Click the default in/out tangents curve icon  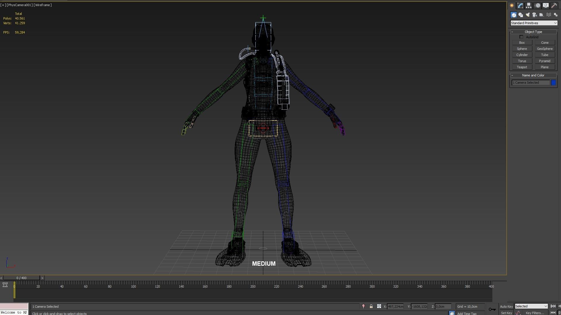[x=518, y=313]
